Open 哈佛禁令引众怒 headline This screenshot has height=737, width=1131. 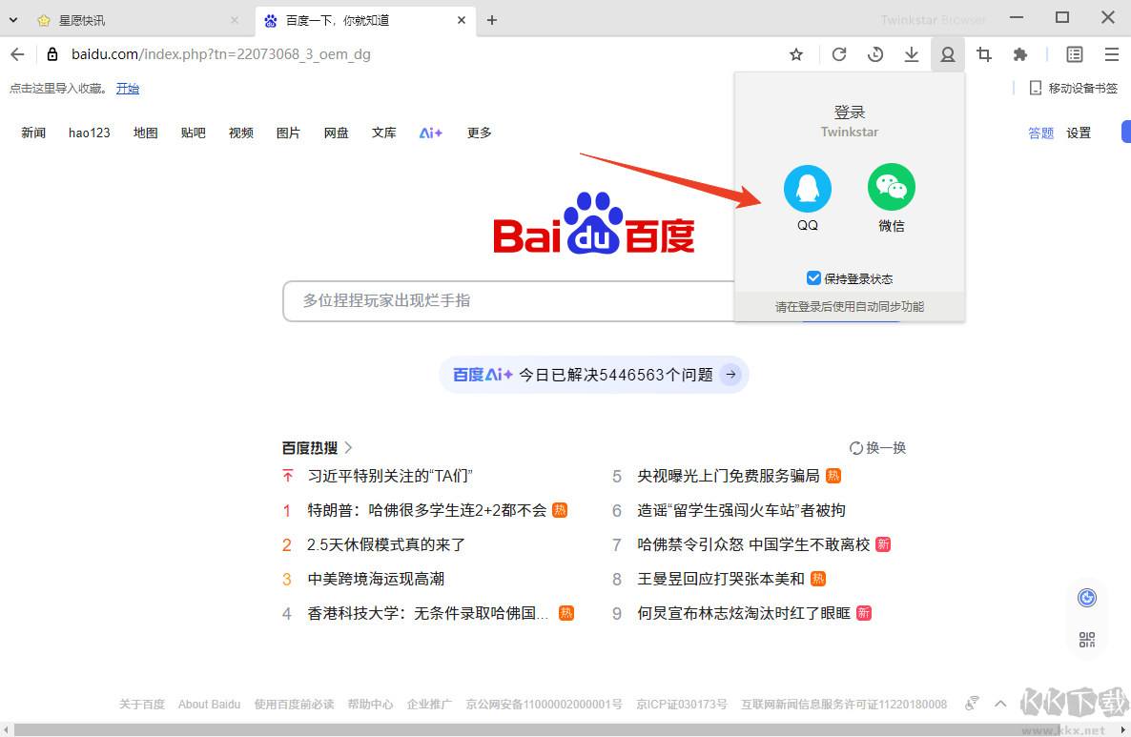click(753, 544)
